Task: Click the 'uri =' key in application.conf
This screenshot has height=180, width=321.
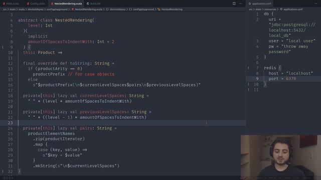Action: (x=275, y=19)
